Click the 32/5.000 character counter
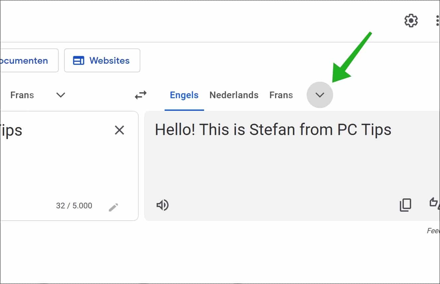Screen dimensions: 440x284 [74, 205]
